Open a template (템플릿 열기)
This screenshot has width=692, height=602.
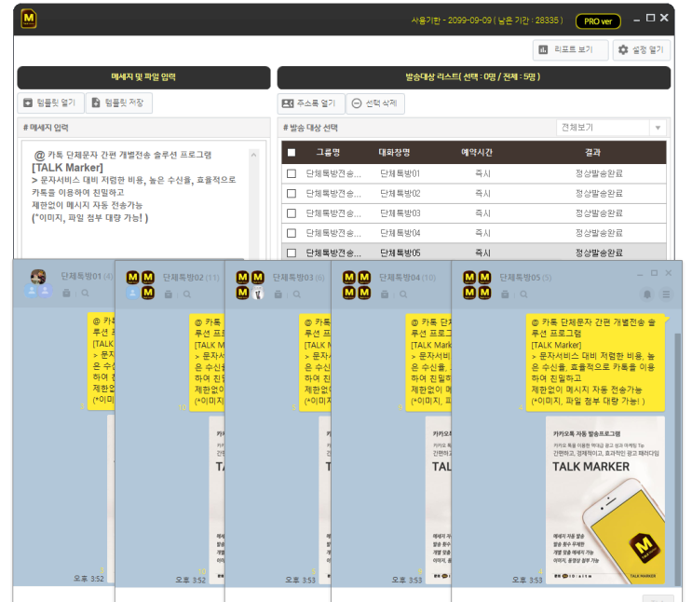pos(50,103)
